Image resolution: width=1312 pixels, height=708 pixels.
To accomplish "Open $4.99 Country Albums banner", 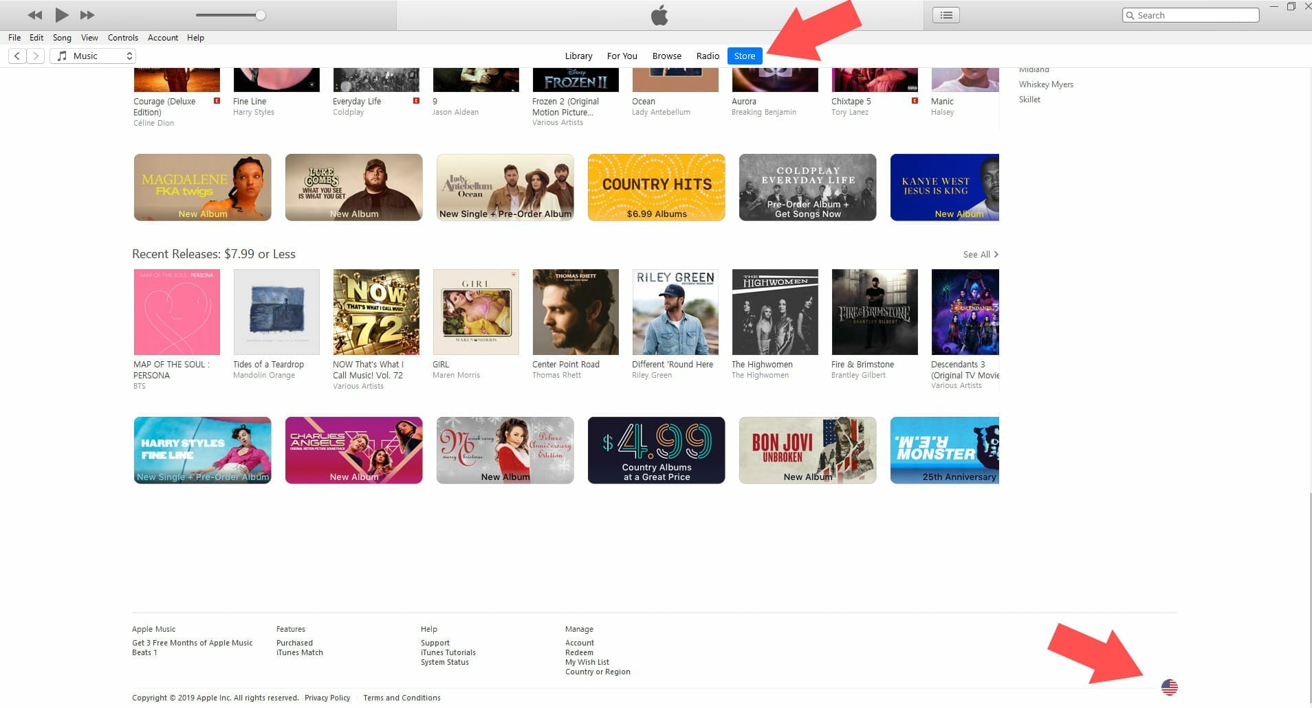I will coord(656,450).
